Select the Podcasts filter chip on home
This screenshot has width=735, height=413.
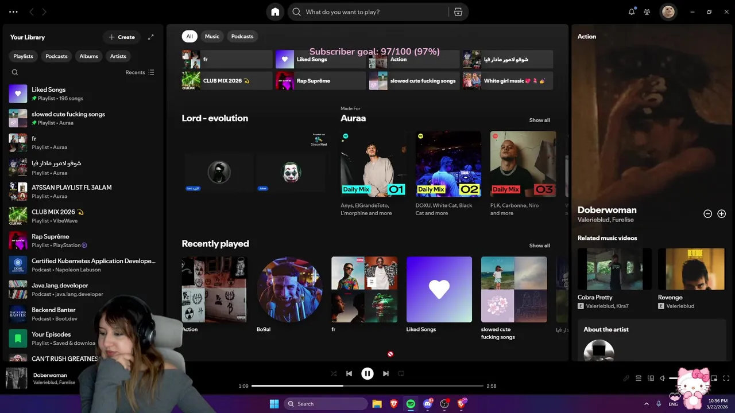[242, 36]
